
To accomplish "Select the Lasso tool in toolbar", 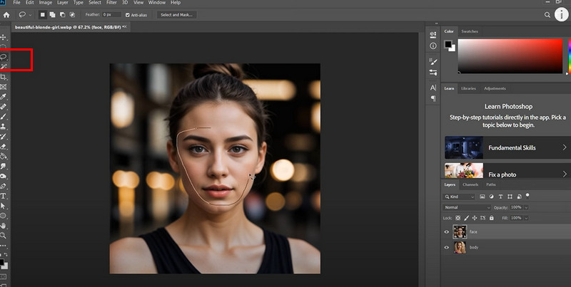I will [x=4, y=57].
